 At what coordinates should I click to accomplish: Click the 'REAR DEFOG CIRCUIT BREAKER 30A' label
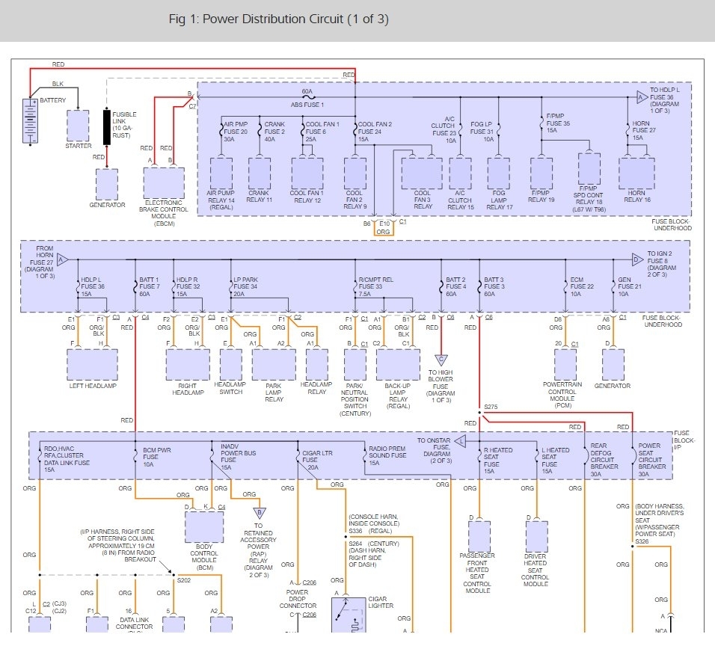(604, 460)
